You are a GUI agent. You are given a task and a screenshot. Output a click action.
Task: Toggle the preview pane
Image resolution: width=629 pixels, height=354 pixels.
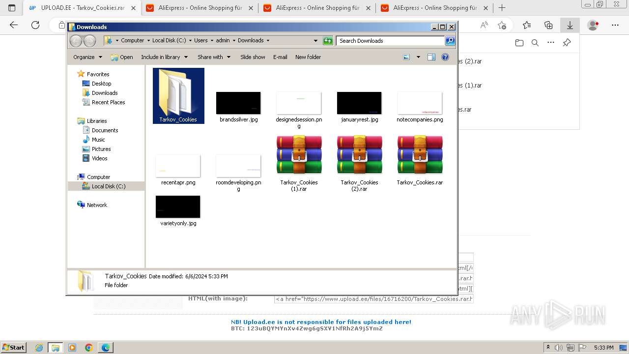tap(431, 57)
